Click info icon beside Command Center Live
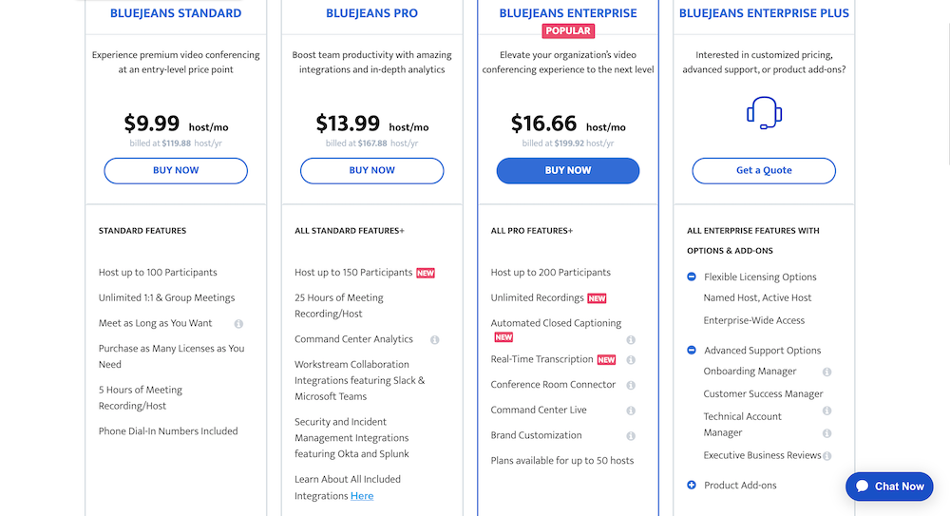The image size is (950, 516). click(631, 411)
